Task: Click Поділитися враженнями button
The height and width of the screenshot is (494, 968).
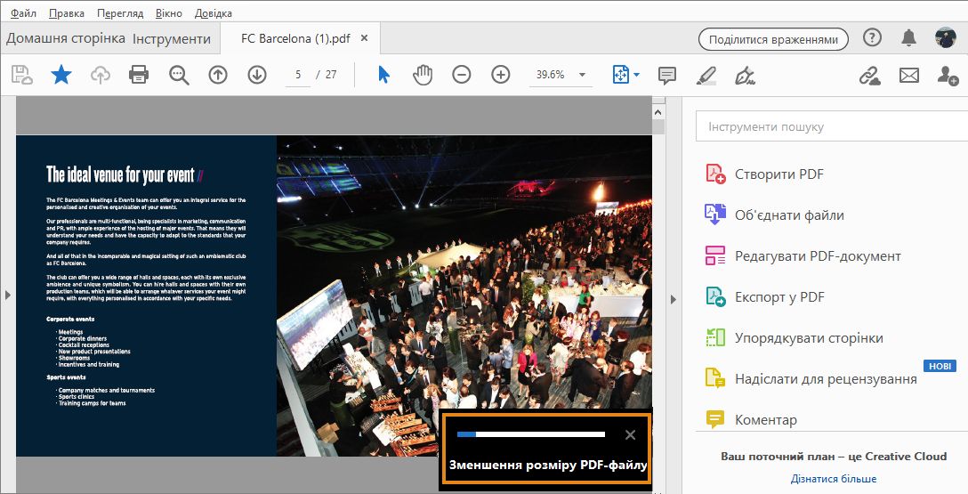Action: tap(773, 39)
